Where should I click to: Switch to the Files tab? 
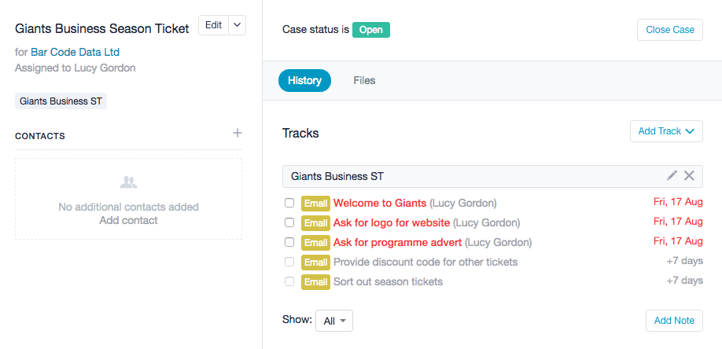(x=364, y=81)
